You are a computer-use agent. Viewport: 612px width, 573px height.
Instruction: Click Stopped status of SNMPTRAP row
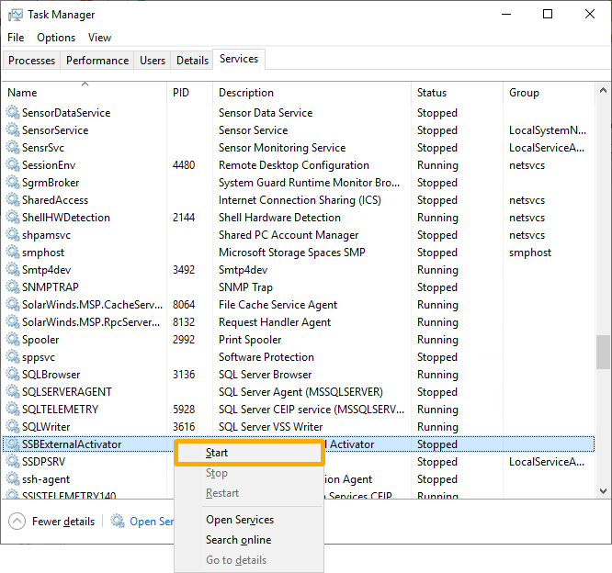(437, 287)
